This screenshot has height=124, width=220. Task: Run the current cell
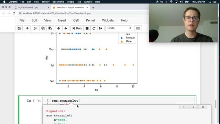point(77,28)
